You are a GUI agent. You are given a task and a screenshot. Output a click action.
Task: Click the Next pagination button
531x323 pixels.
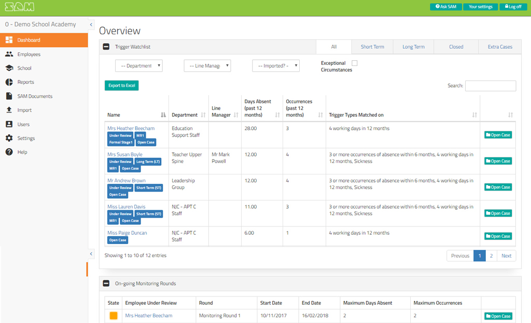tap(506, 256)
